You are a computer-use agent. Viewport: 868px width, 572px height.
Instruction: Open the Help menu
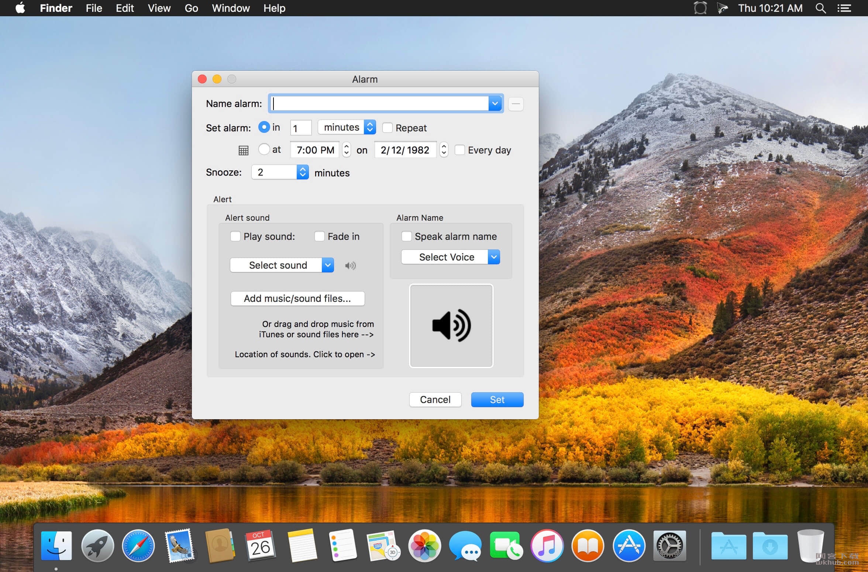(274, 8)
